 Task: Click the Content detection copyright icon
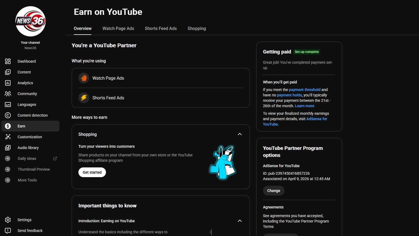pyautogui.click(x=8, y=115)
